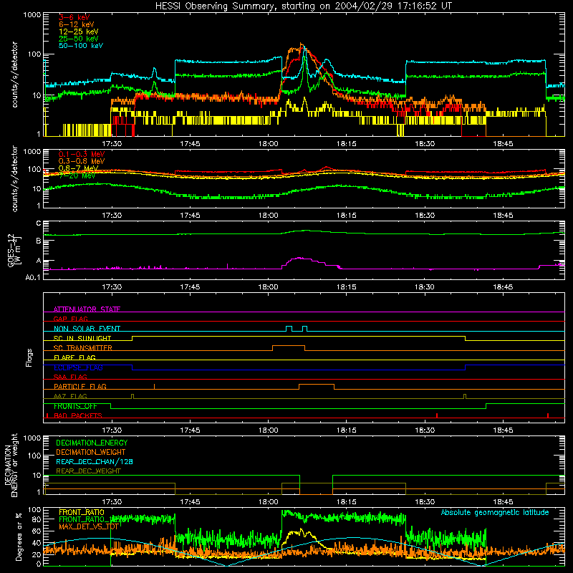Select the GAP_FLAG label
Viewport: 573px width, 573px height.
point(70,319)
